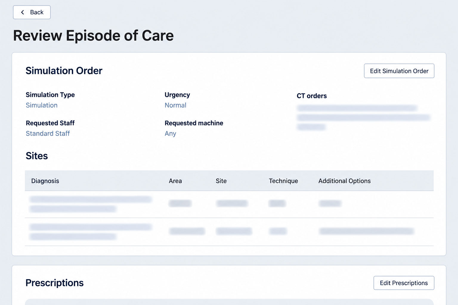Viewport: 458px width, 305px height.
Task: Click the 'Prescriptions' section heading
Action: pos(55,283)
